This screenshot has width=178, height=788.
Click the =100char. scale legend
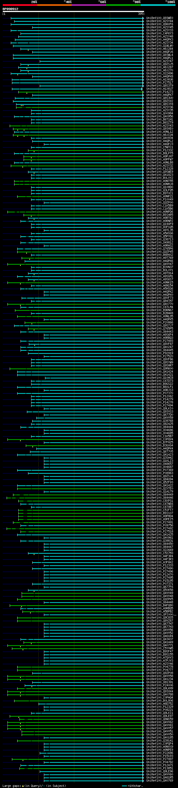coord(132,786)
